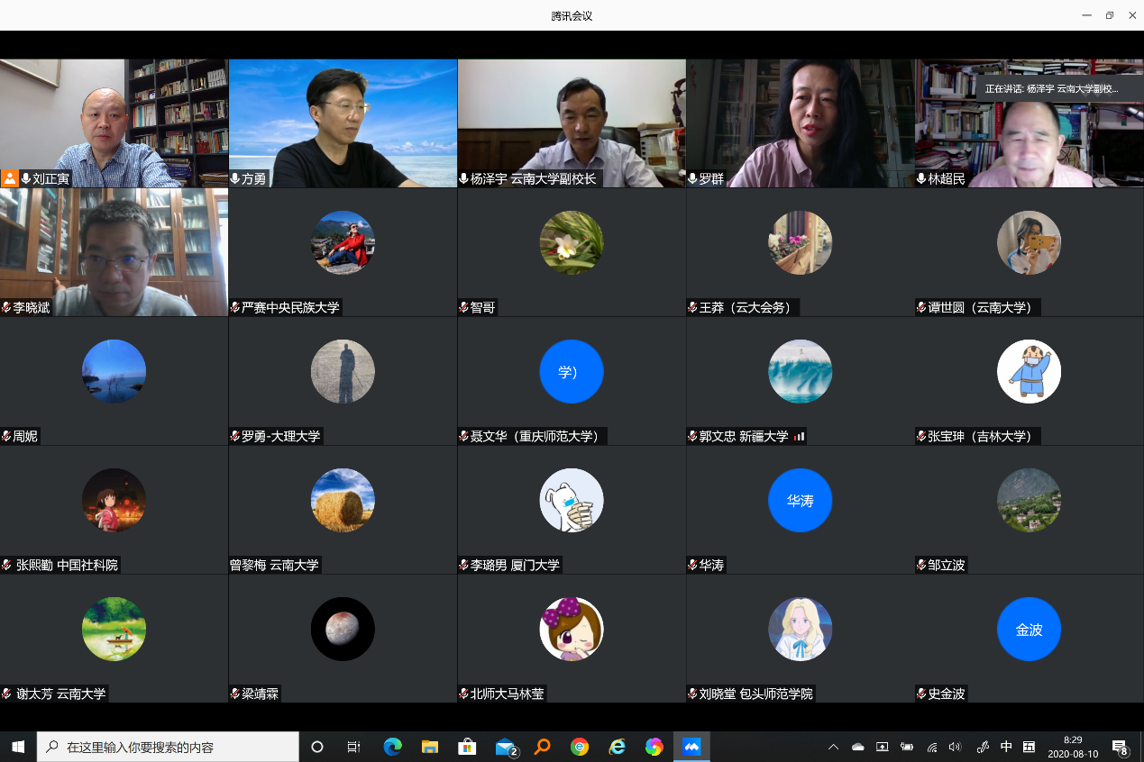1144x762 pixels.
Task: Open the Windows Start menu
Action: tap(18, 747)
